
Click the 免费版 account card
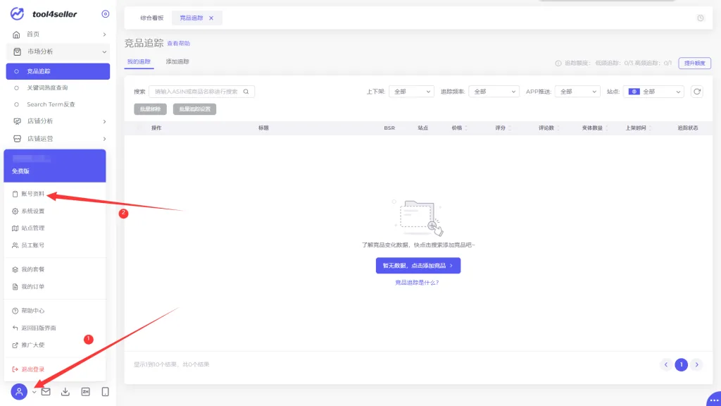(55, 166)
